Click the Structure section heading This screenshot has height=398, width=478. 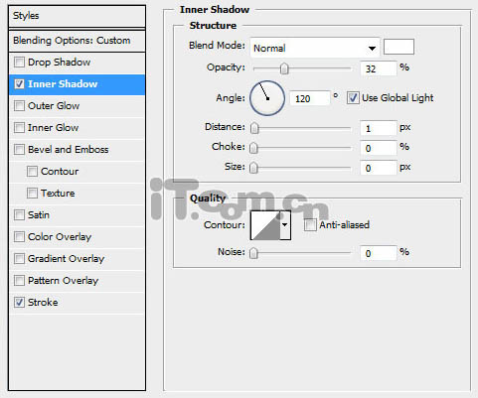pos(213,26)
